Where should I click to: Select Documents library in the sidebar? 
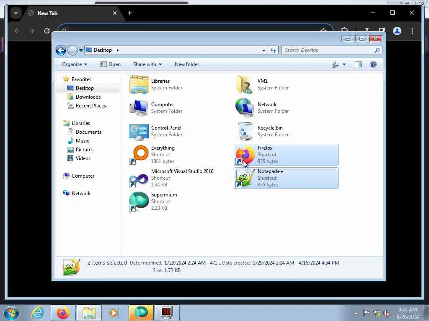pos(88,132)
